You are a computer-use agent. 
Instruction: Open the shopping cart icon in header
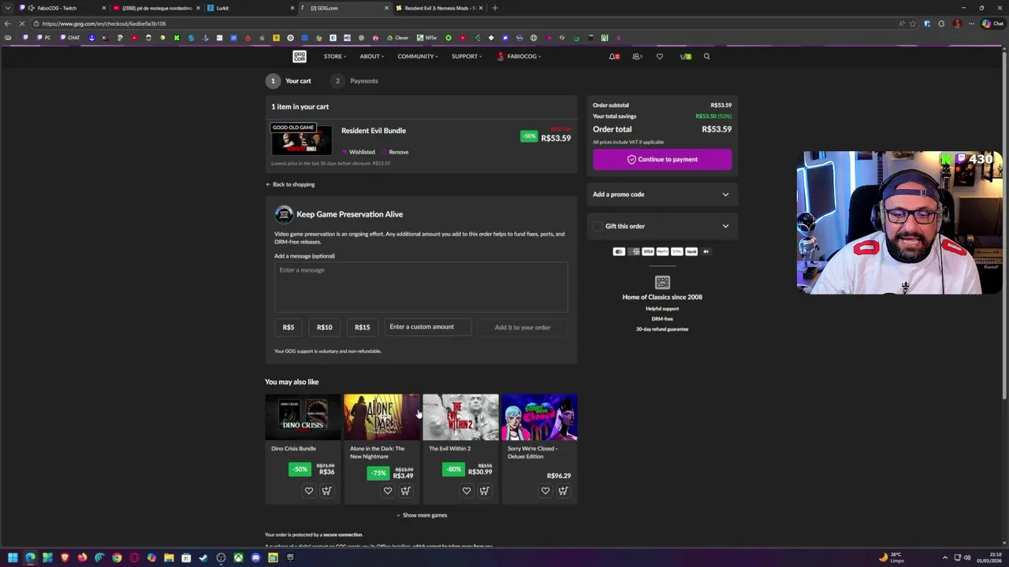click(x=685, y=56)
